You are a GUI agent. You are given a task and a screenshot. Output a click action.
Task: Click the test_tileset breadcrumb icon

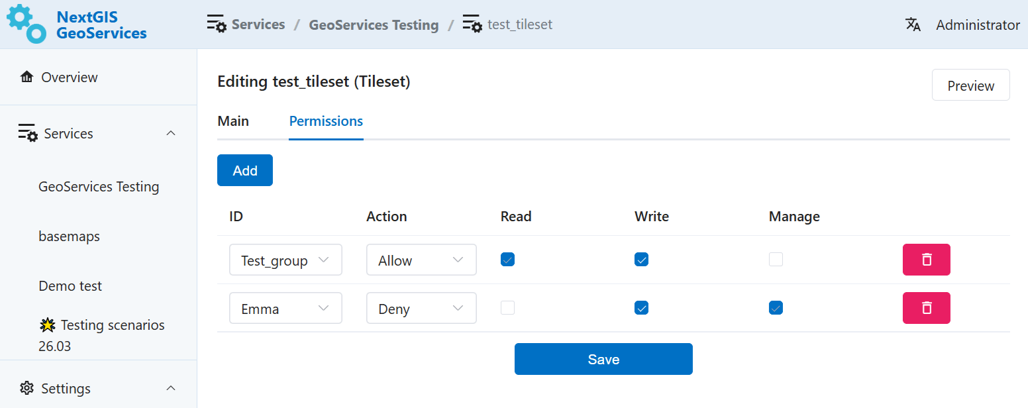[472, 25]
